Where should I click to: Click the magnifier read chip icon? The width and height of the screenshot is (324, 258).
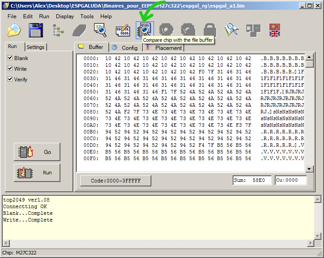(x=101, y=30)
